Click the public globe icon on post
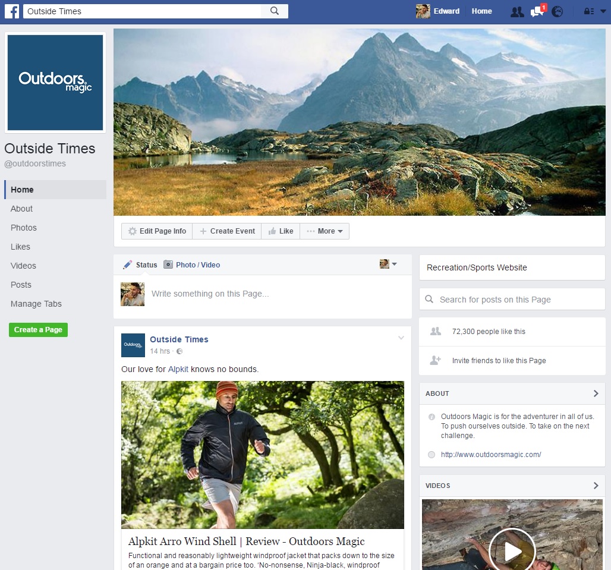The image size is (611, 570). click(179, 351)
